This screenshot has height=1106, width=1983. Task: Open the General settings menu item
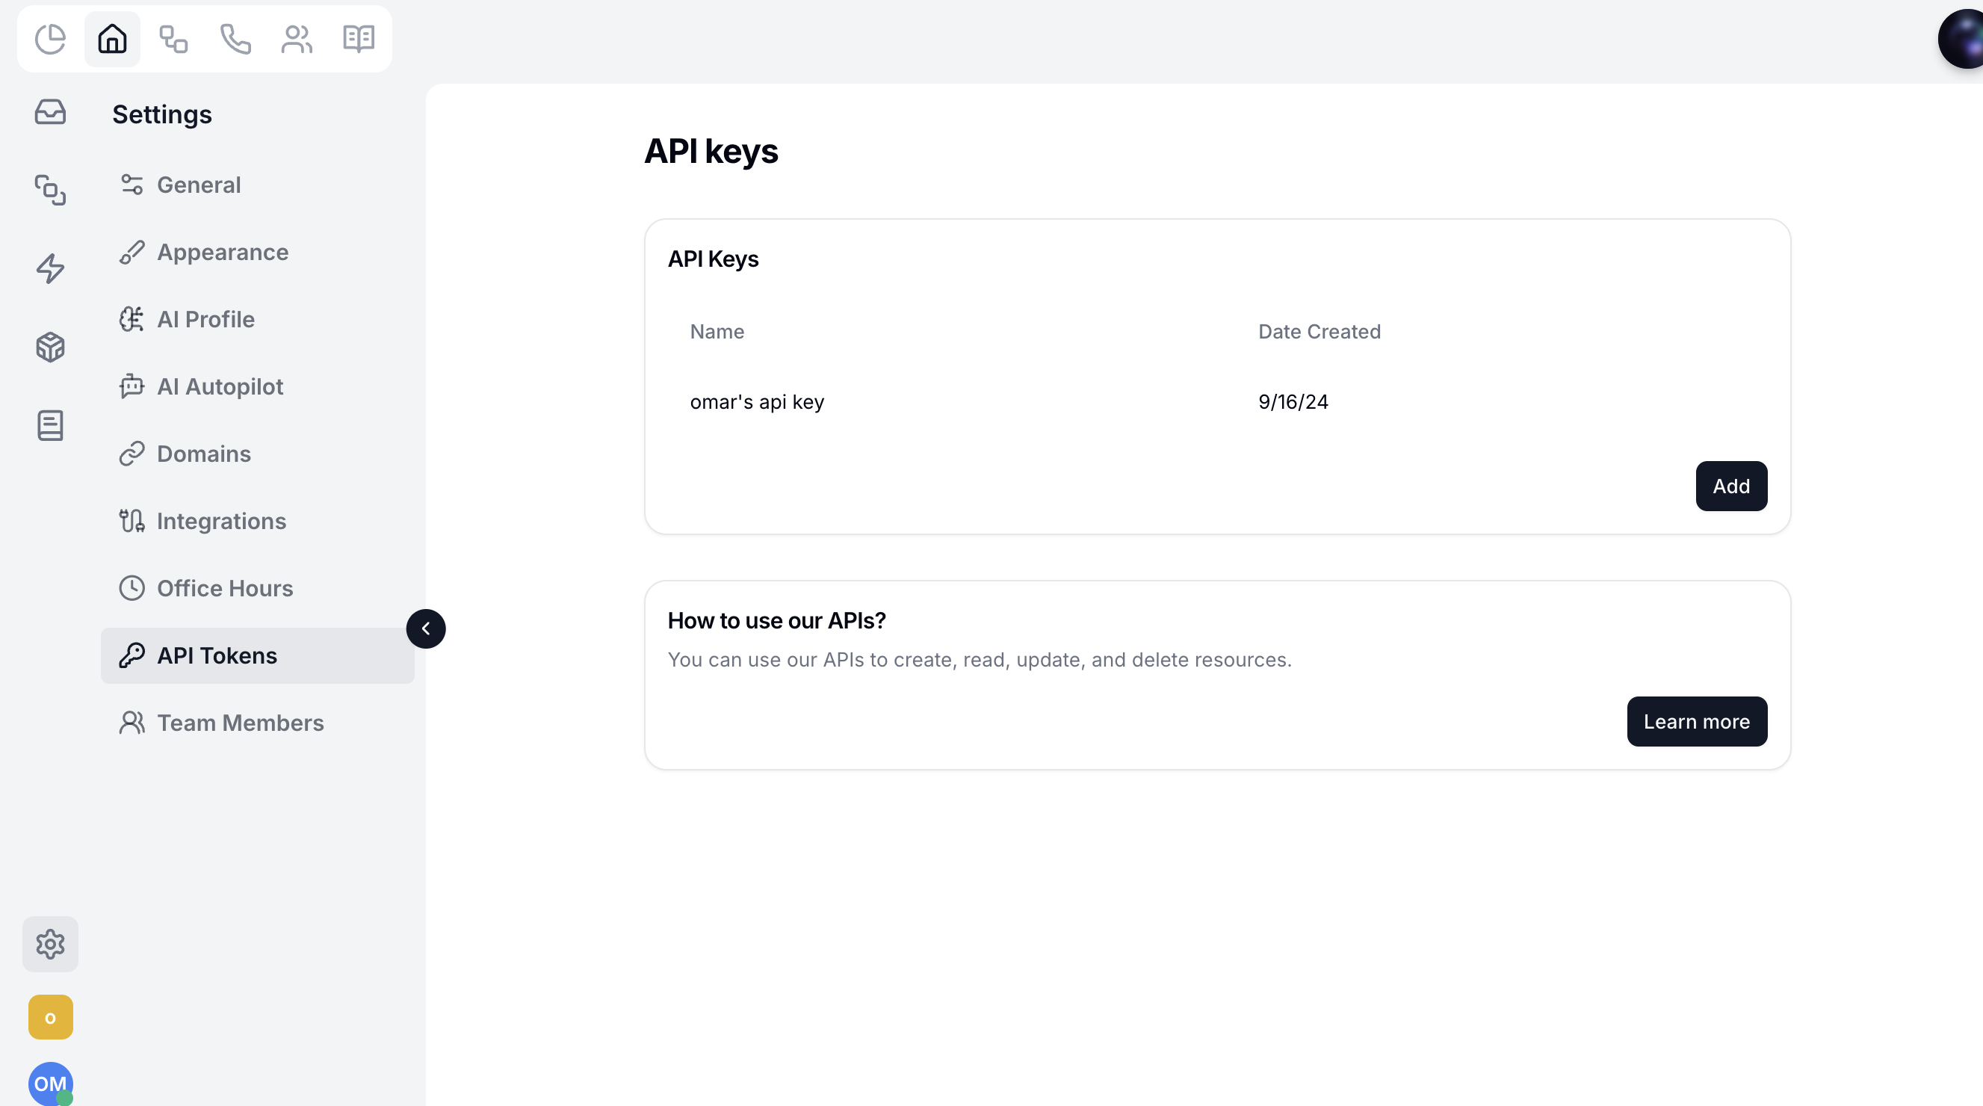point(199,185)
